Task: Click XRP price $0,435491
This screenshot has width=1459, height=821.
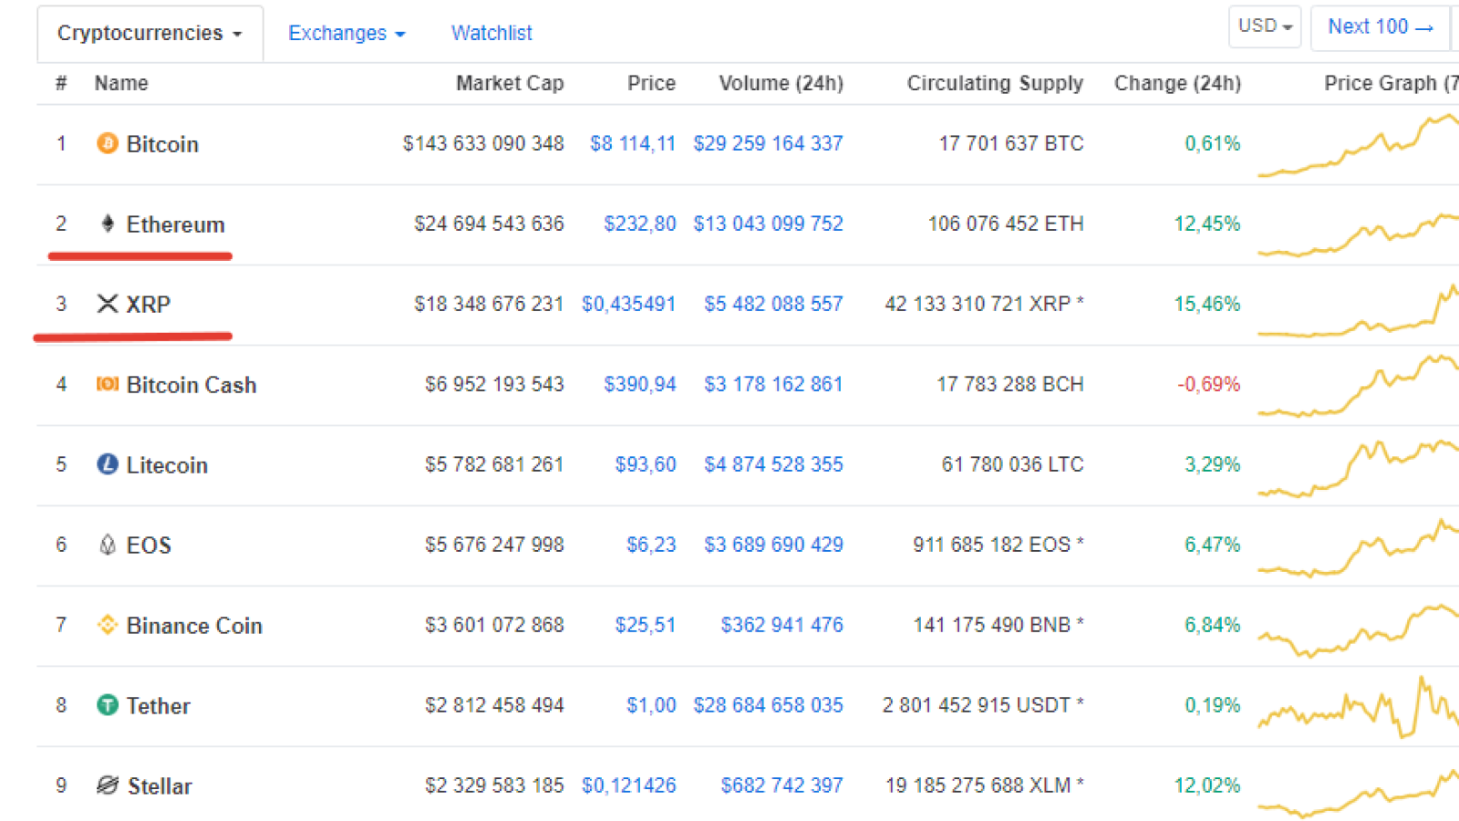Action: (x=629, y=304)
